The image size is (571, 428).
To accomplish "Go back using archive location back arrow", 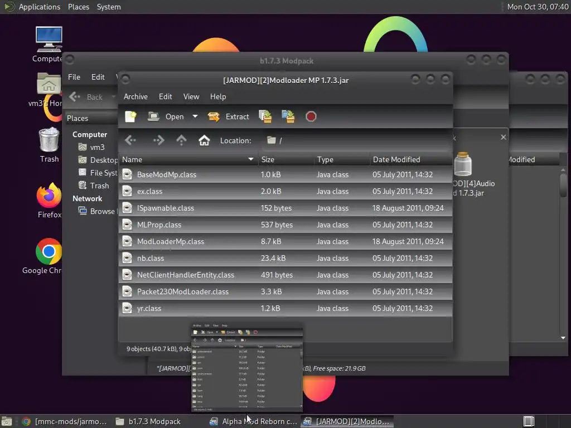I will tap(130, 140).
